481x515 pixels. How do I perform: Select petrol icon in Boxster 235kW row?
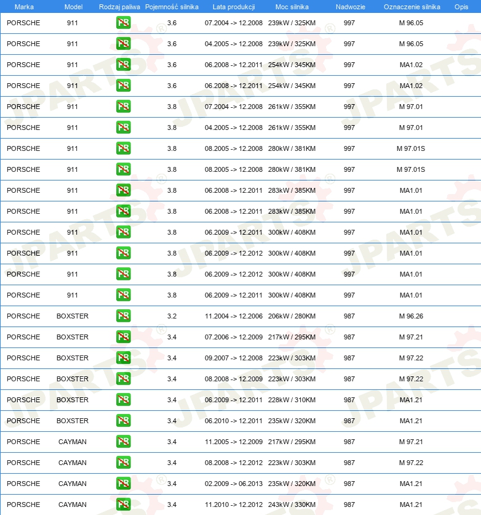click(123, 421)
